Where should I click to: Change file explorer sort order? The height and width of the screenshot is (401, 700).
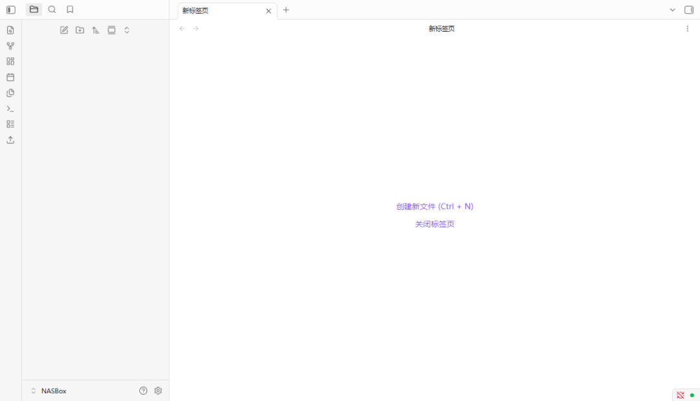(x=95, y=30)
